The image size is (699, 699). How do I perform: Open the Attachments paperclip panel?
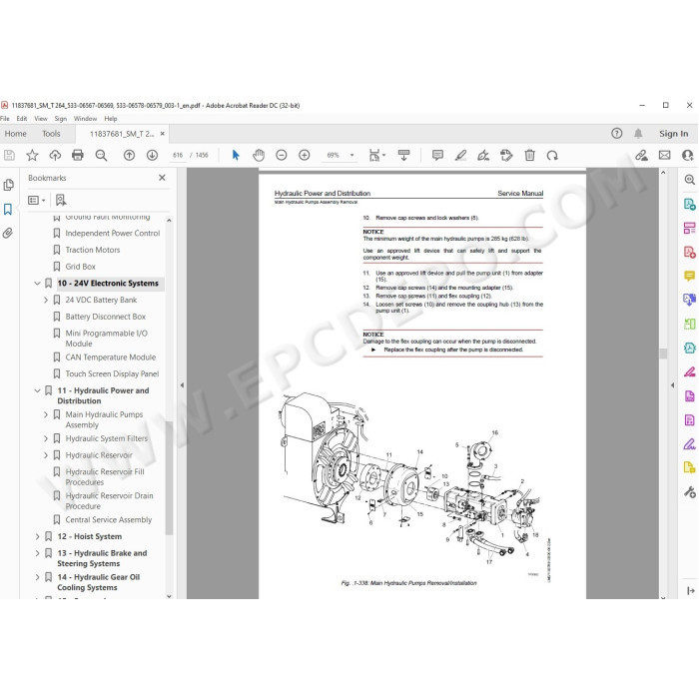8,233
